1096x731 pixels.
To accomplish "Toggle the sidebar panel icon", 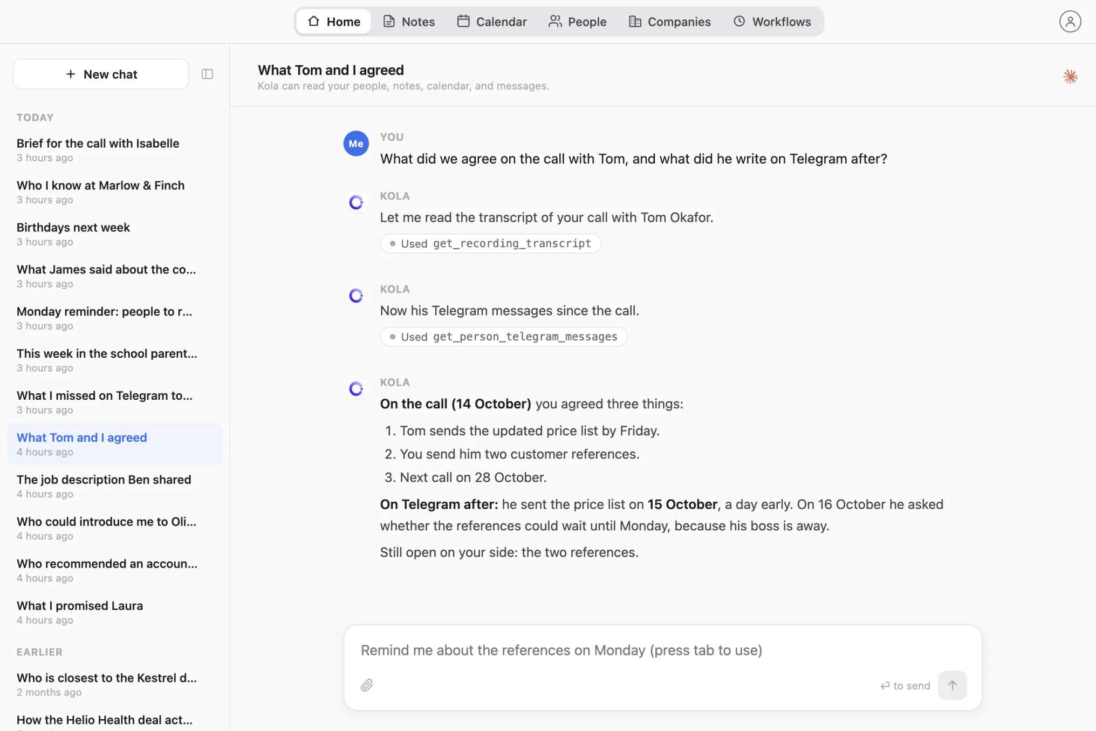I will click(x=207, y=74).
